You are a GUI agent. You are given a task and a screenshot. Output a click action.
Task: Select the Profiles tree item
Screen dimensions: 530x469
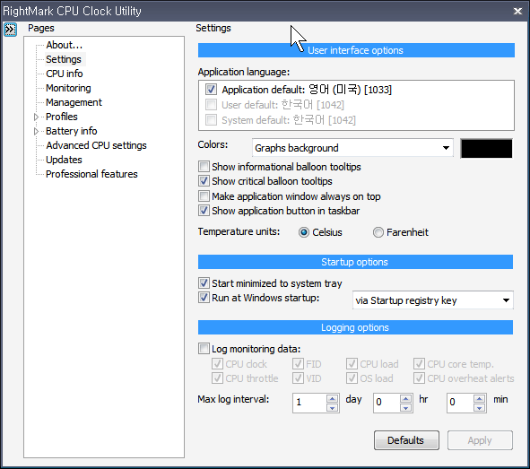coord(62,117)
